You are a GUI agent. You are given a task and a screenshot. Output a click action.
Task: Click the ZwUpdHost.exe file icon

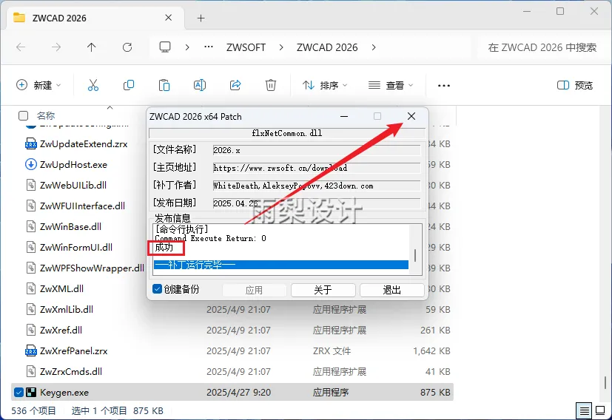click(x=31, y=165)
